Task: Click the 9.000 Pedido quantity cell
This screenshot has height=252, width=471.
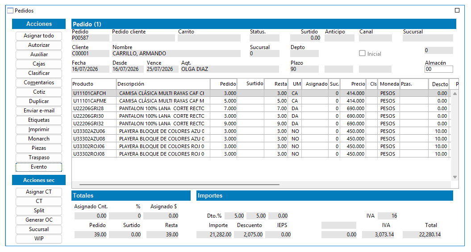Action: pyautogui.click(x=224, y=124)
